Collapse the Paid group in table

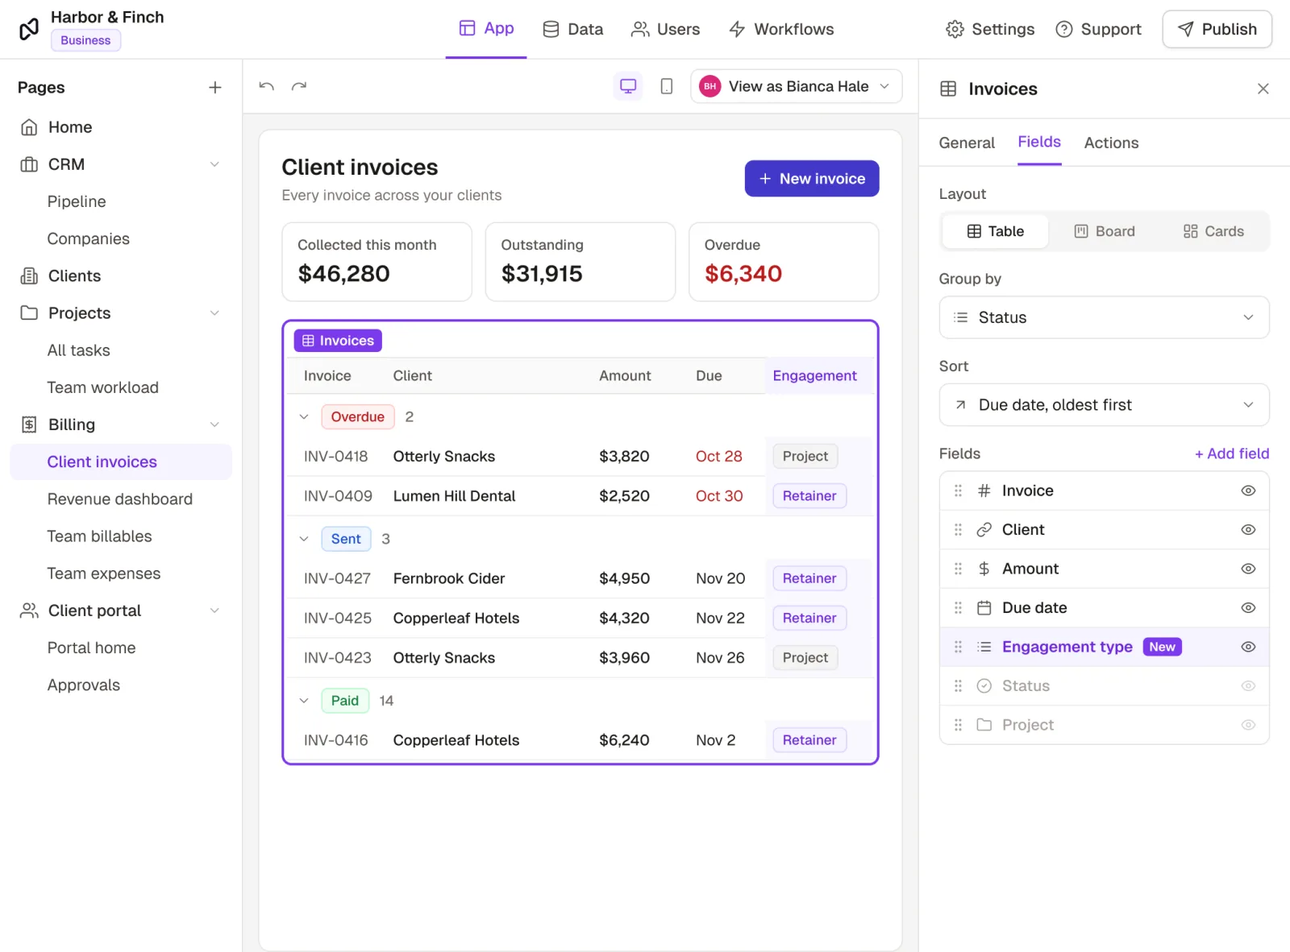coord(304,701)
